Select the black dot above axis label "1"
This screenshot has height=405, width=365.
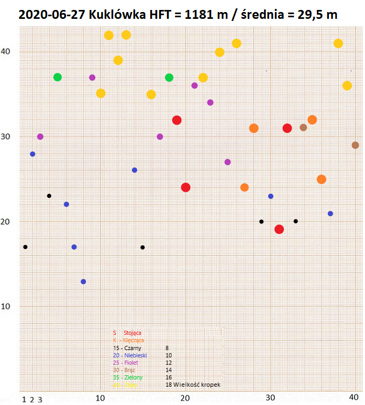pyautogui.click(x=25, y=247)
